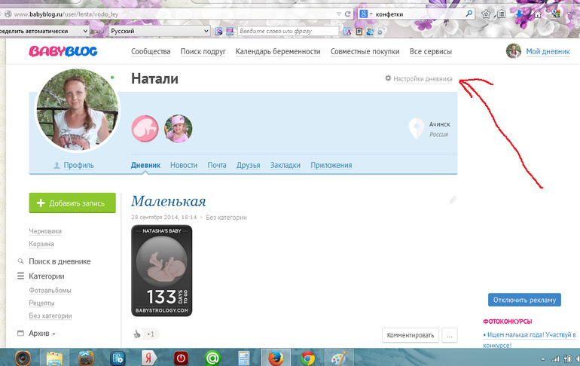The width and height of the screenshot is (580, 366).
Task: Click the magnifier icon in browser search box
Action: point(469,14)
